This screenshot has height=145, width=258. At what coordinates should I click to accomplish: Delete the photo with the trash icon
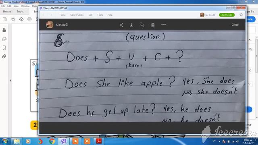(x=153, y=25)
